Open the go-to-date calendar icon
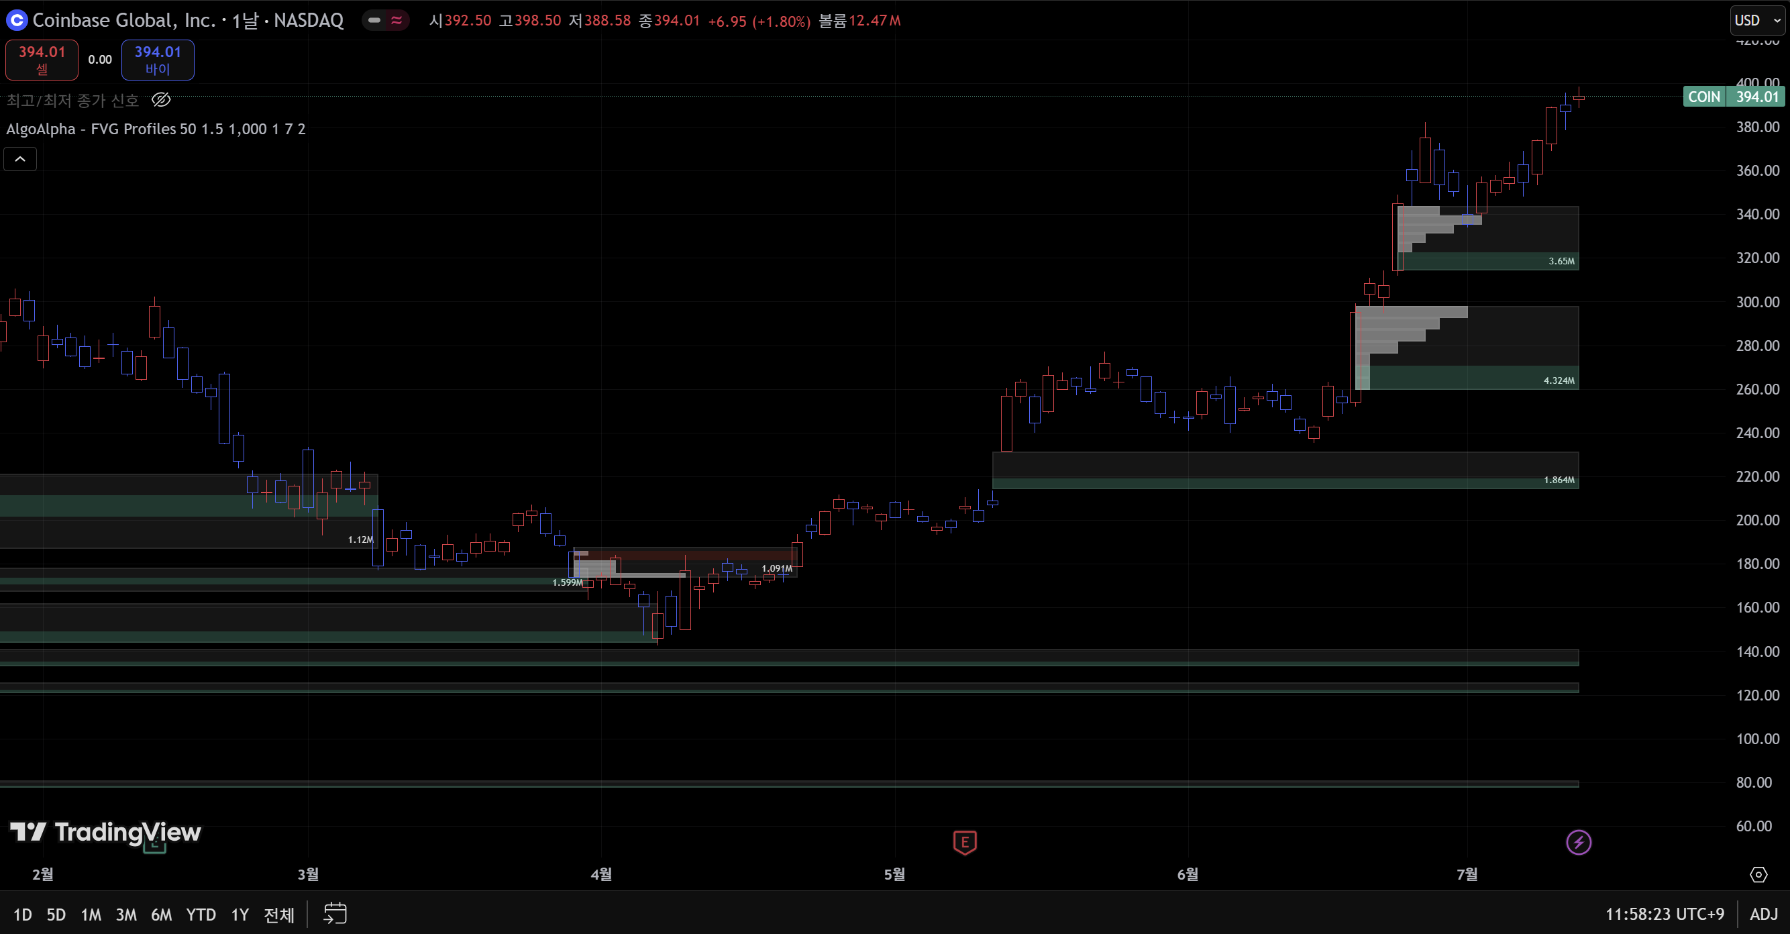 pos(335,913)
